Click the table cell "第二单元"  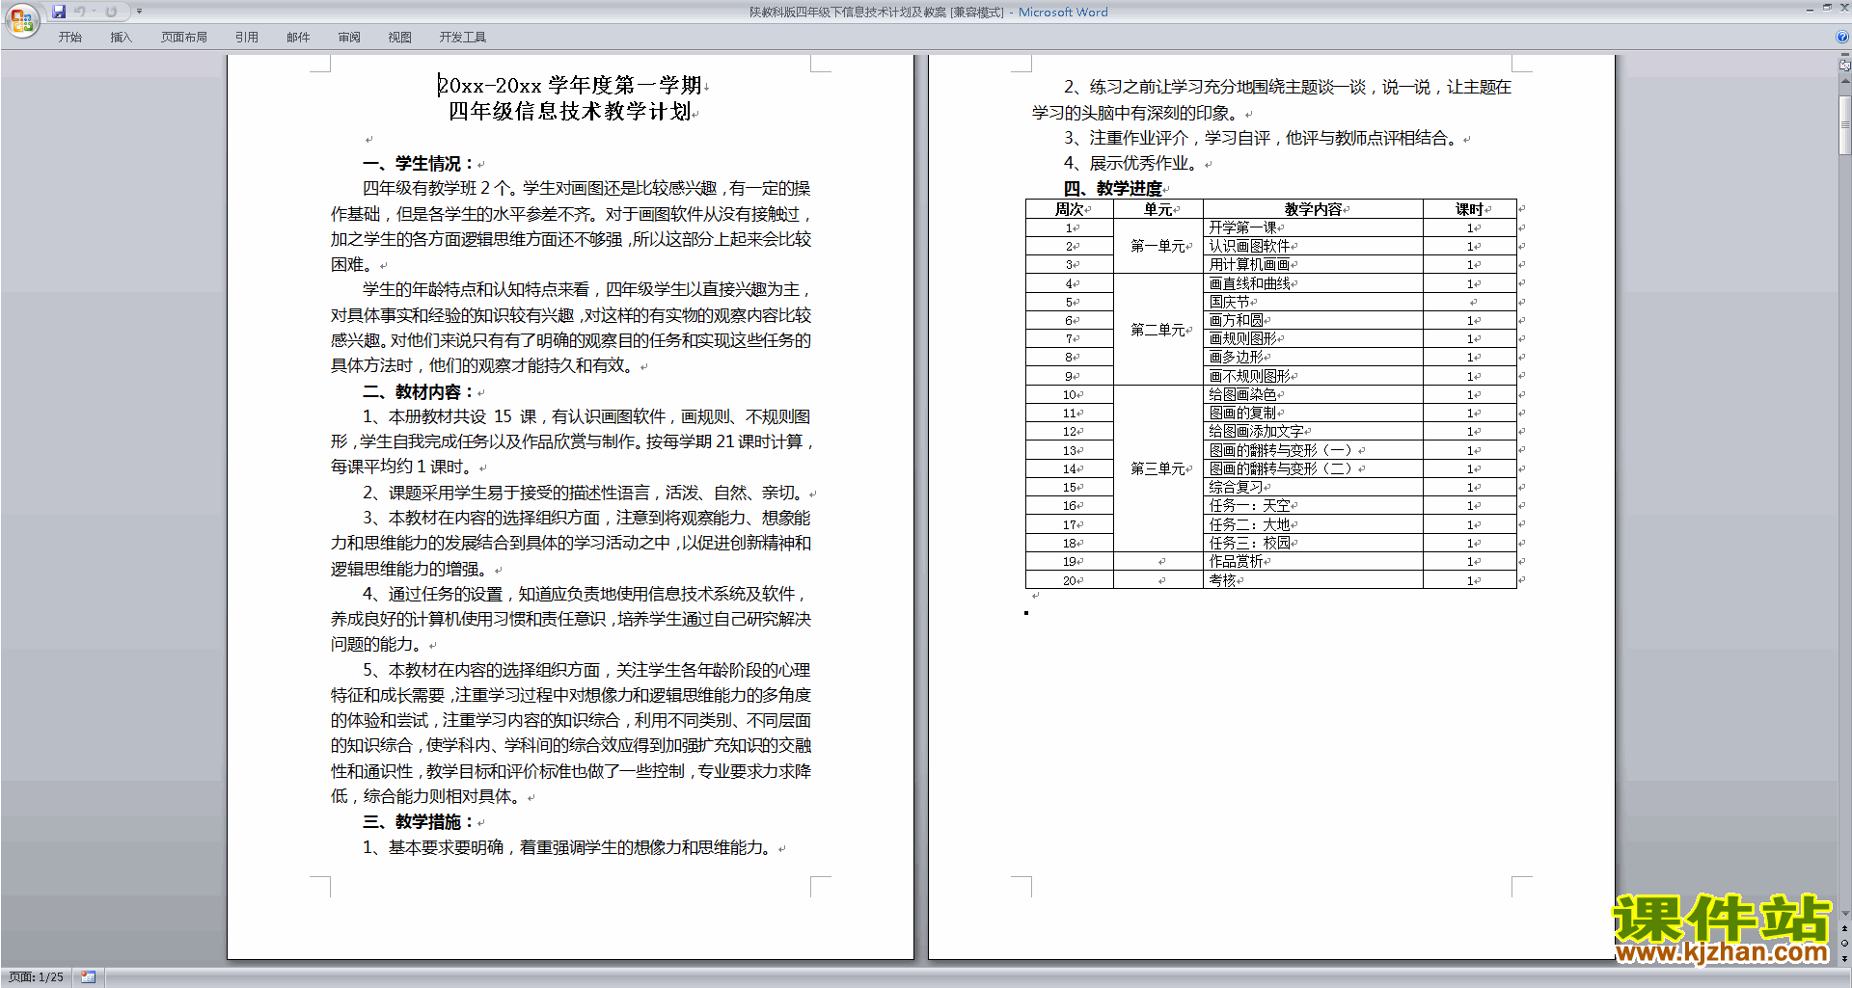tap(1157, 330)
